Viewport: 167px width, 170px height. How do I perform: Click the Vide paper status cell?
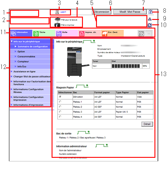145,97
